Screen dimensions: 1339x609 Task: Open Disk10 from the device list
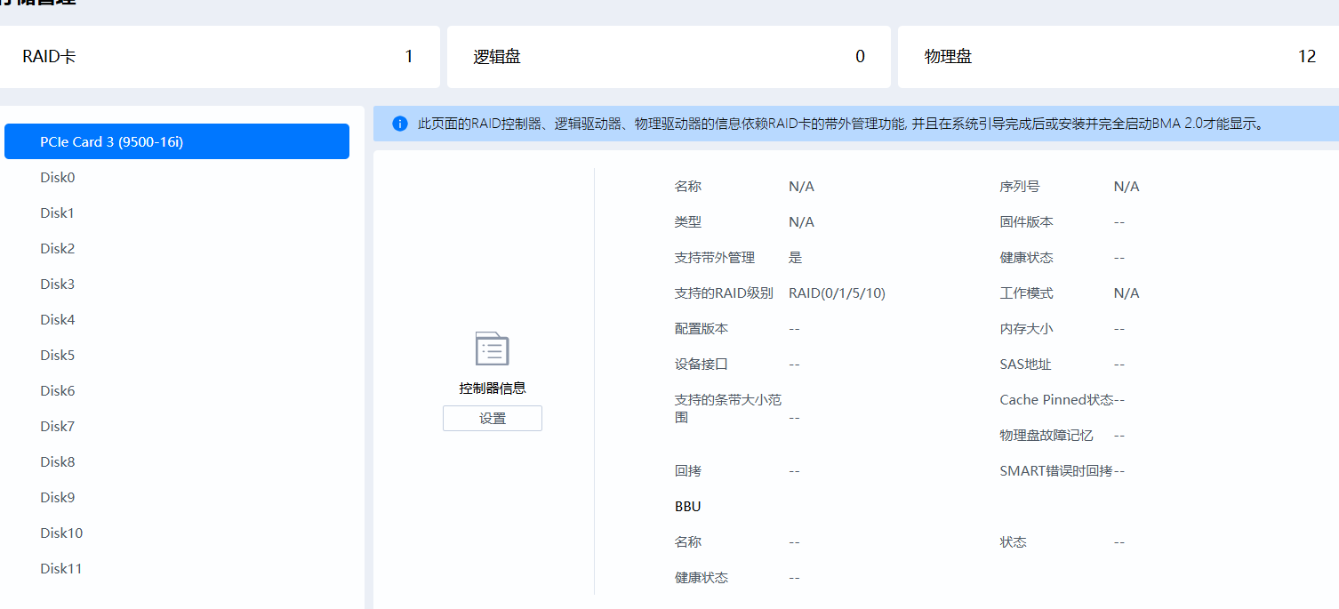pyautogui.click(x=61, y=533)
